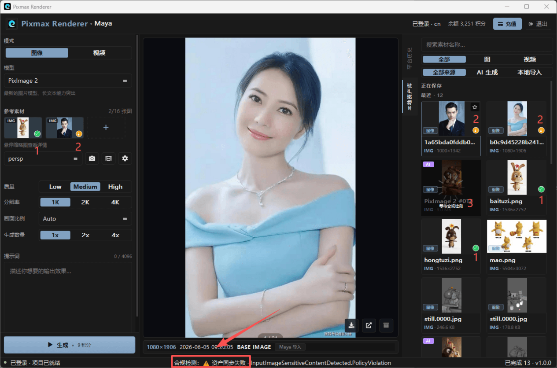Add reference material with the plus tile
The image size is (557, 368).
106,127
